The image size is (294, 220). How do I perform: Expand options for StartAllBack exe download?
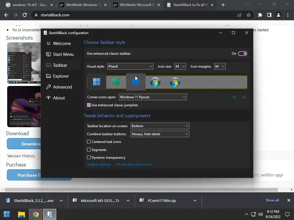[61, 201]
